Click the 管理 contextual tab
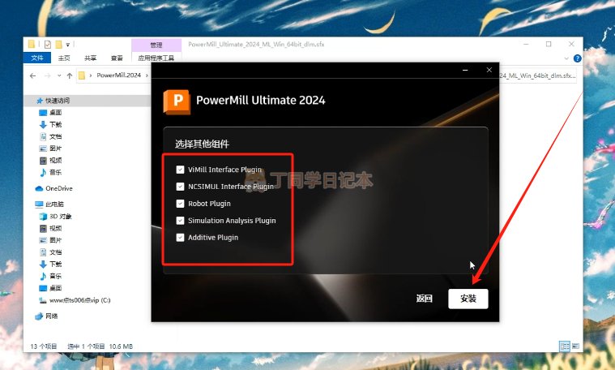Viewport: 615px width, 370px height. click(x=156, y=45)
